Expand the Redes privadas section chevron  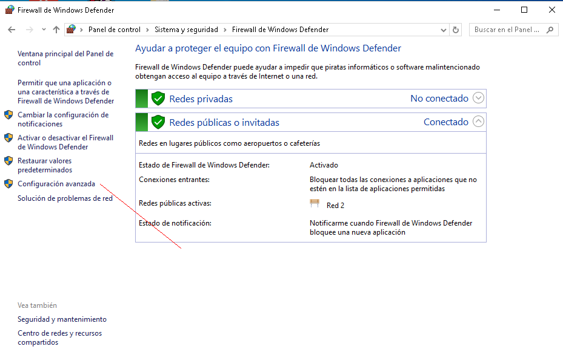(478, 98)
